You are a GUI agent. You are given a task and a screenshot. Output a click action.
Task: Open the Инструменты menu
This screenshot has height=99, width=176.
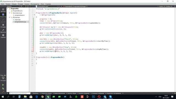tap(35, 4)
